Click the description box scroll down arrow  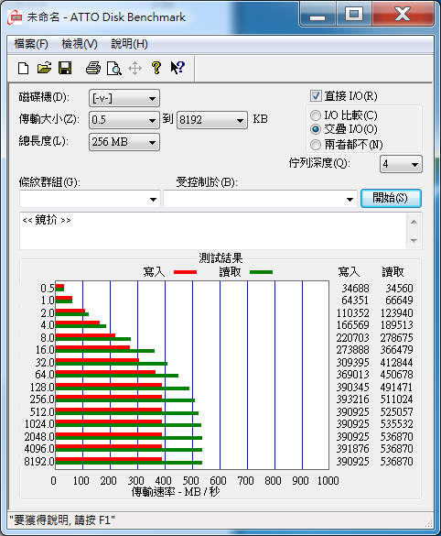coord(414,240)
